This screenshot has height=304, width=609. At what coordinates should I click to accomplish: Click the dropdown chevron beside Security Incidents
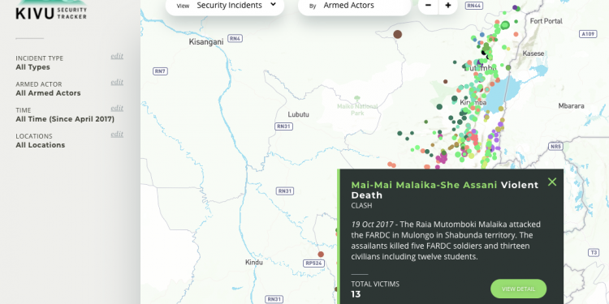coord(273,5)
